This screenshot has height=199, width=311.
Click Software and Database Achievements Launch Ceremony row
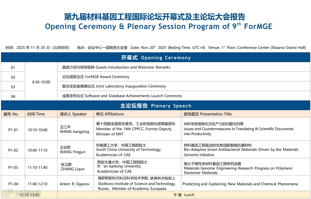pyautogui.click(x=184, y=96)
